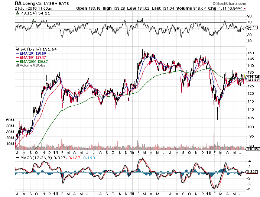
Task: Click the 110 price axis label
Action: pos(251,109)
